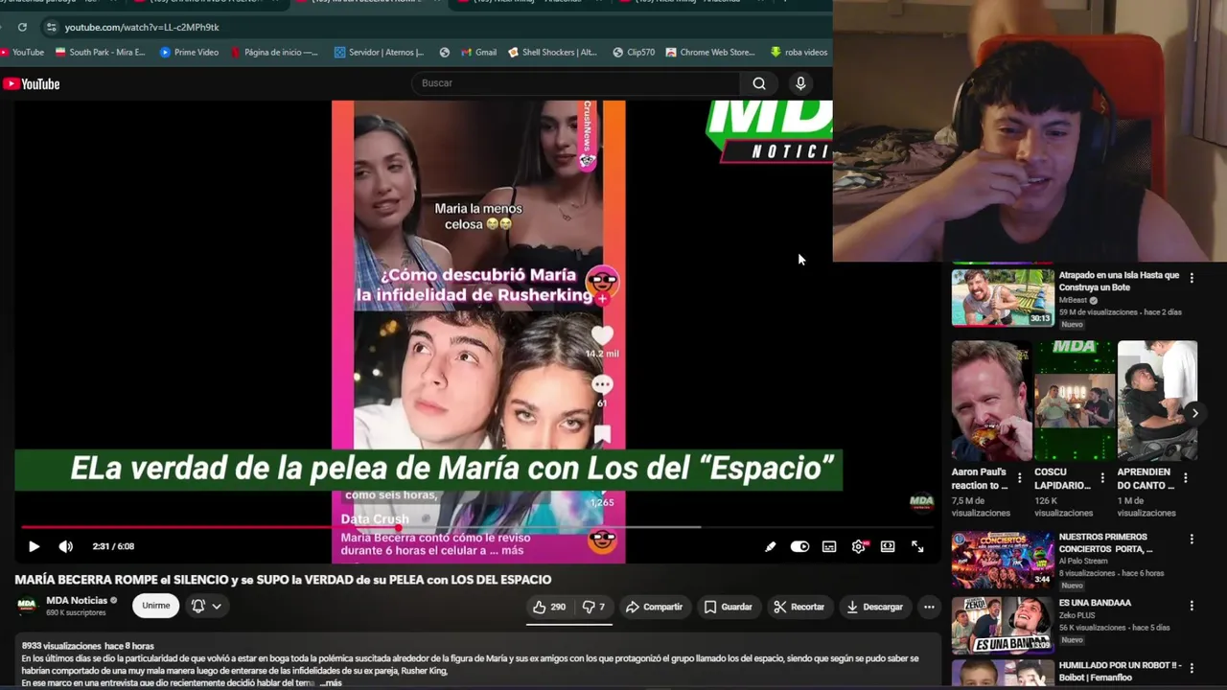Viewport: 1227px width, 690px height.
Task: Open the South Park bookmark
Action: (101, 52)
